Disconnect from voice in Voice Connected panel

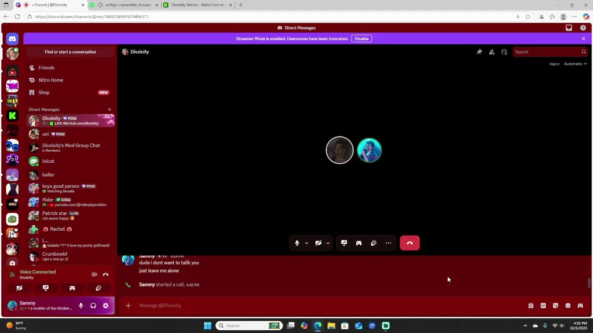pyautogui.click(x=106, y=275)
